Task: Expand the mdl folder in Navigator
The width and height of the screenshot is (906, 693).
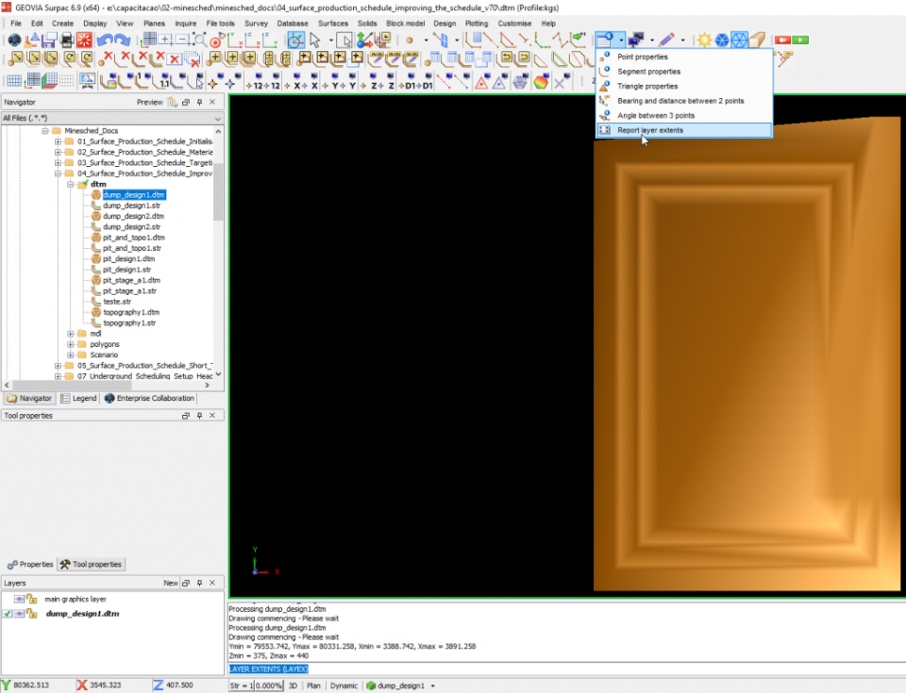Action: tap(71, 334)
